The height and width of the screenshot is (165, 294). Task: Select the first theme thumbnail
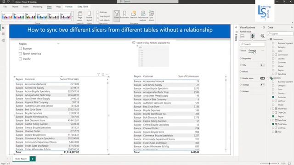point(7,16)
